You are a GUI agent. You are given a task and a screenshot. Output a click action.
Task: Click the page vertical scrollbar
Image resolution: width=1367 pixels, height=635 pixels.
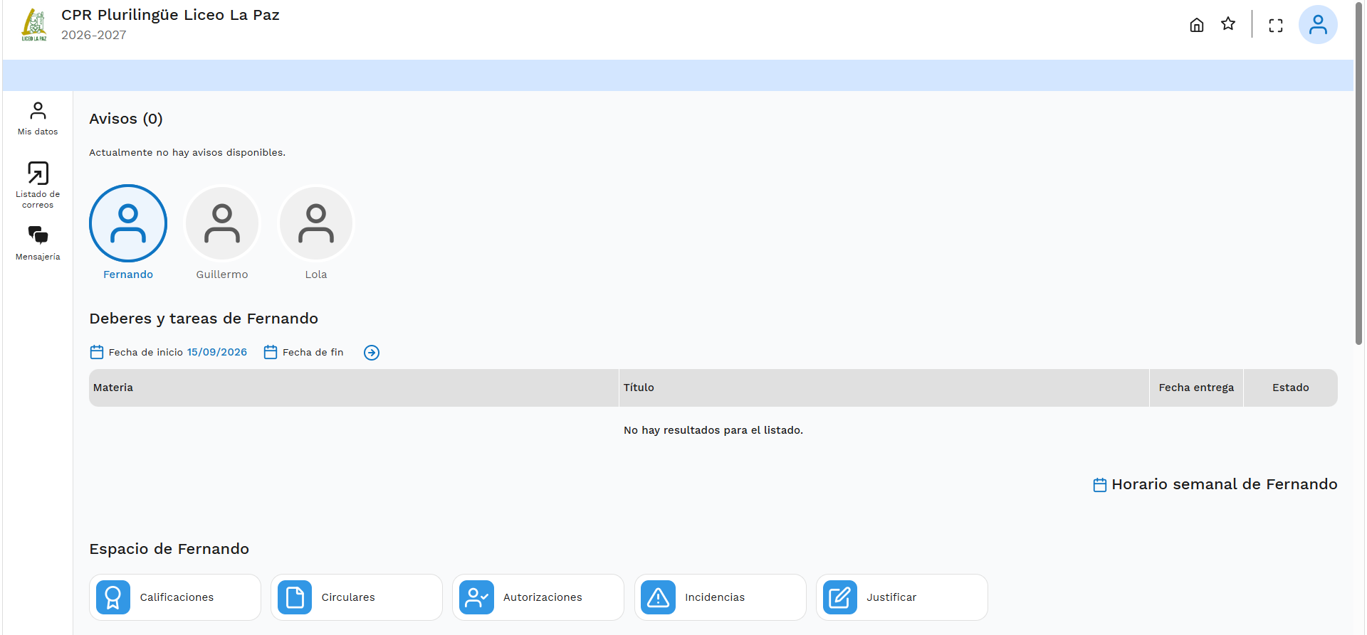1359,174
